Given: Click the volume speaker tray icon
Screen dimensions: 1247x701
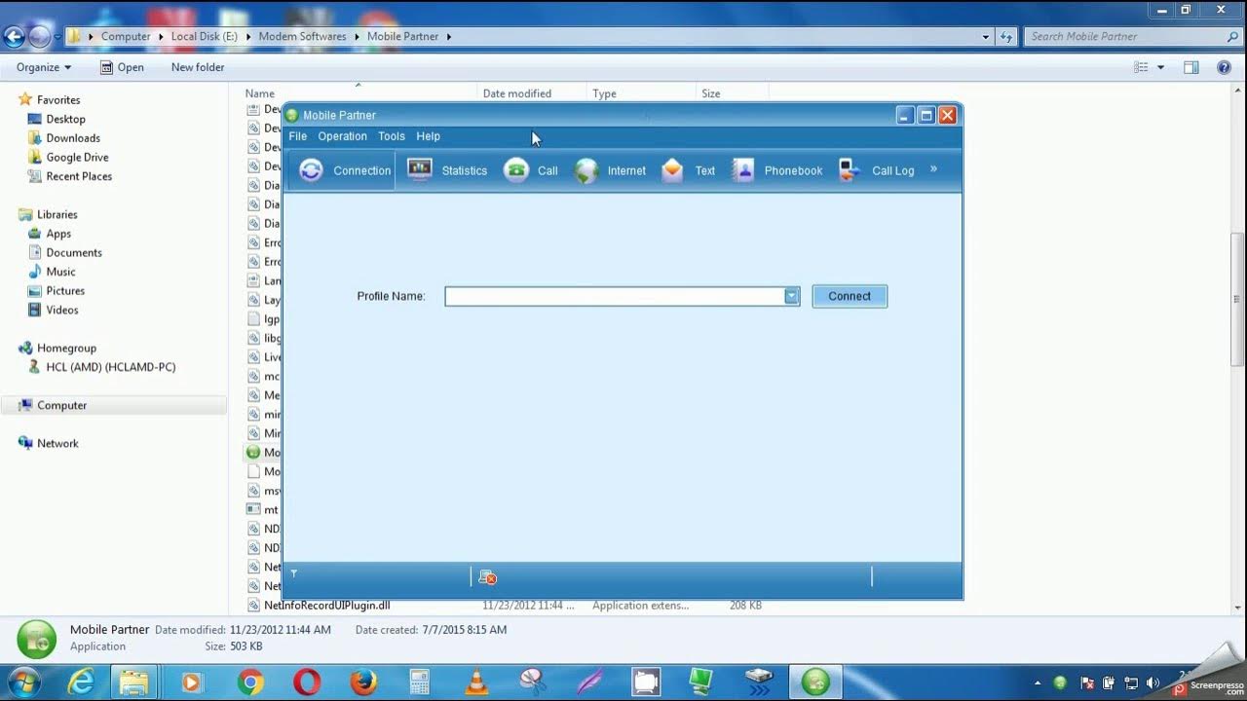Looking at the screenshot, I should tap(1153, 683).
